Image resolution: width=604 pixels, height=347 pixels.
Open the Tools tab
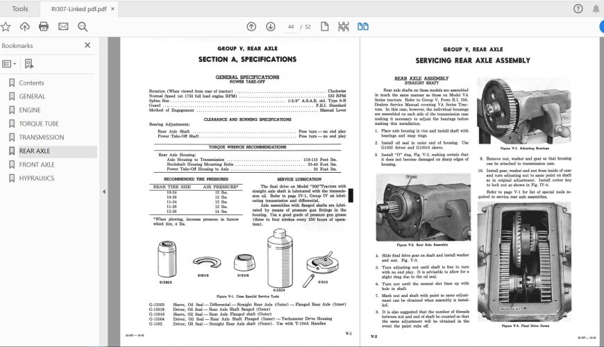coord(20,9)
